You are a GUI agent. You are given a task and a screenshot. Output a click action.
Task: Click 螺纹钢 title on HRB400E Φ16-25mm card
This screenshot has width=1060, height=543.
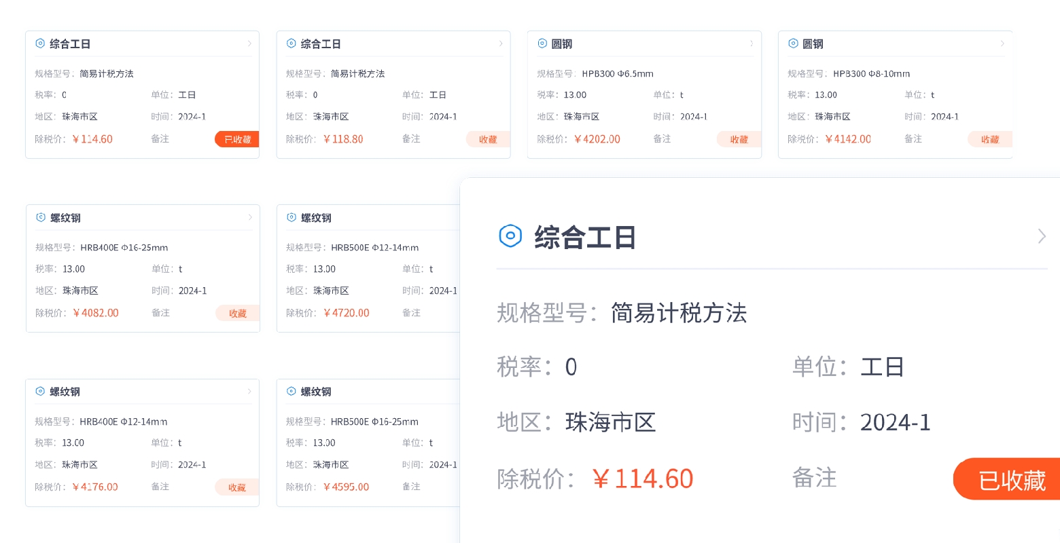pyautogui.click(x=65, y=218)
